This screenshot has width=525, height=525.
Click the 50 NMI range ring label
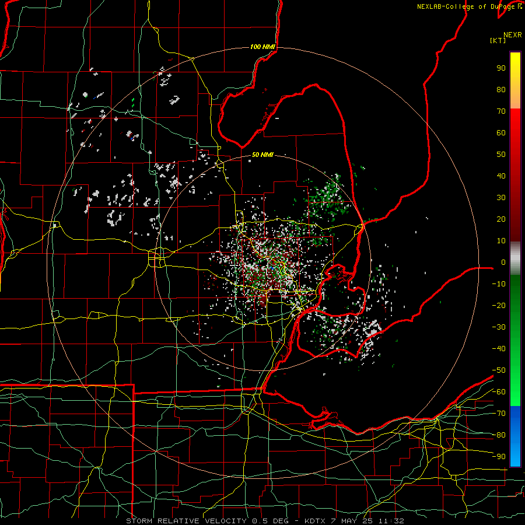pyautogui.click(x=262, y=155)
